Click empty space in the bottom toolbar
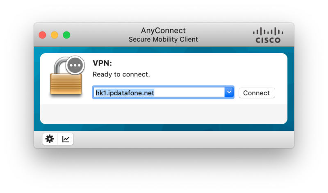 click(182, 139)
